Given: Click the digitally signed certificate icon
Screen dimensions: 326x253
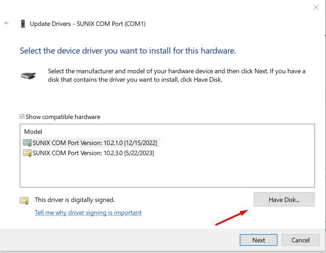Looking at the screenshot, I should [24, 200].
